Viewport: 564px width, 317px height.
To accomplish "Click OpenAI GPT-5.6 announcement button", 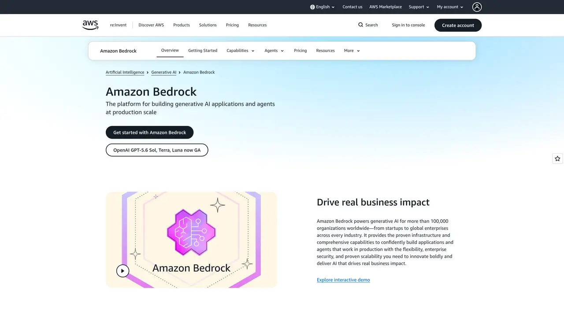I will tap(157, 150).
